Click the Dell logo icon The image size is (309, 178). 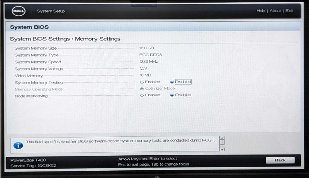point(19,11)
